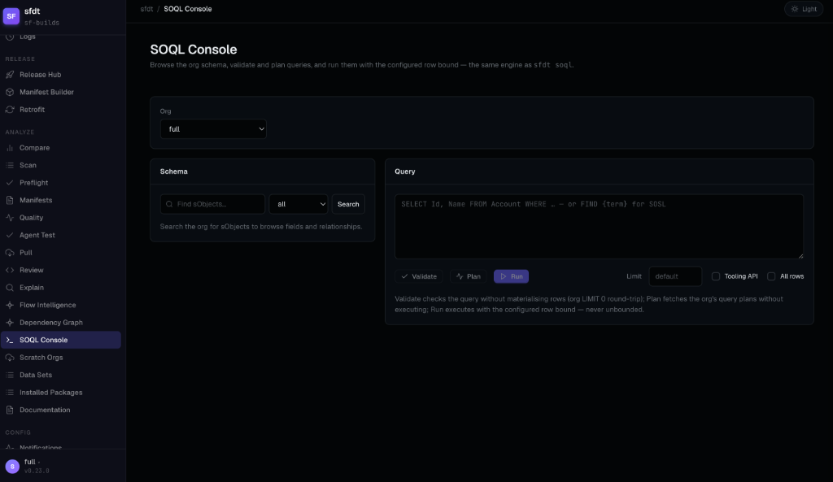Screen dimensions: 833x482
Task: Open the Release Hub page
Action: click(x=61, y=74)
